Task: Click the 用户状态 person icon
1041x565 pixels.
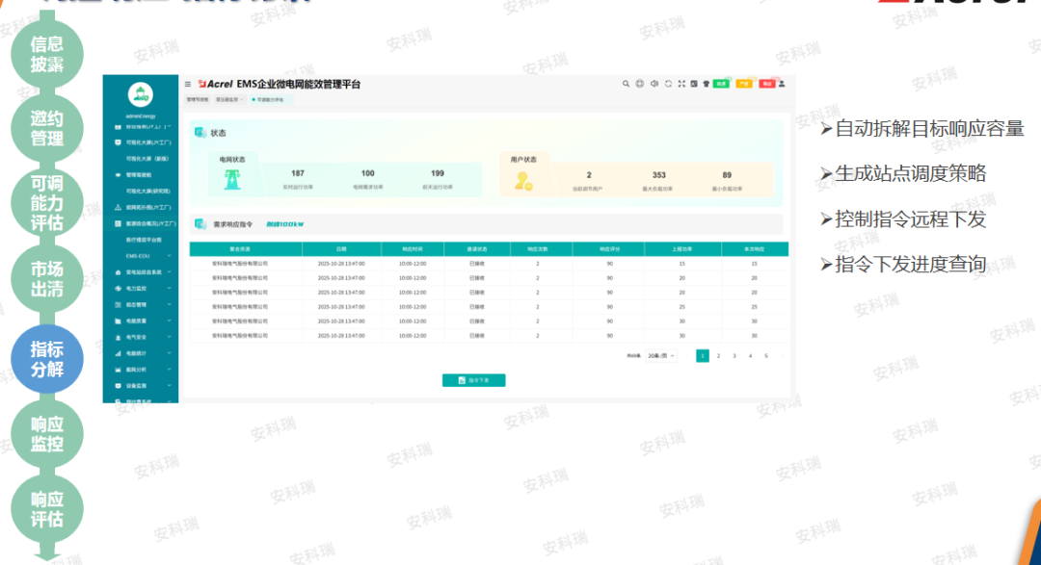Action: tap(523, 181)
